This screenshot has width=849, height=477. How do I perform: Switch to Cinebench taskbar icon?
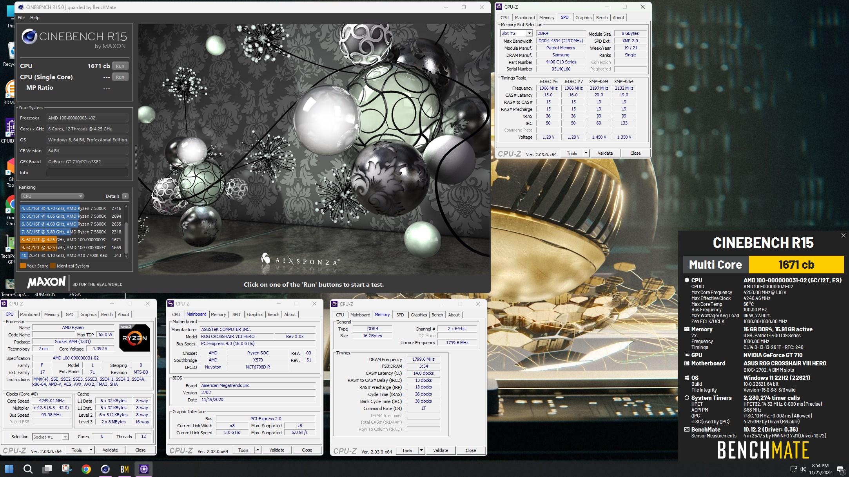point(105,469)
